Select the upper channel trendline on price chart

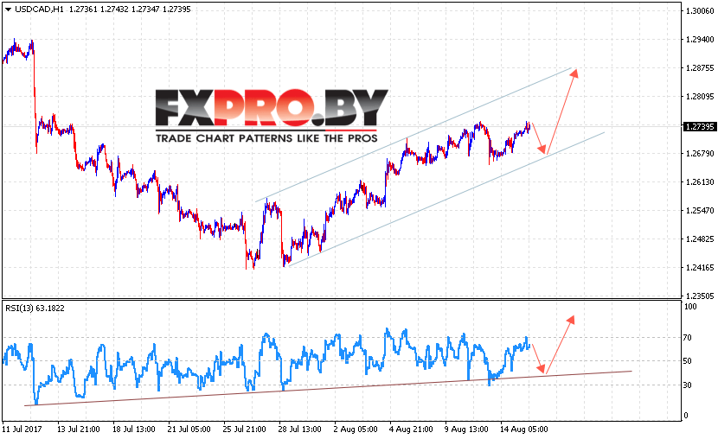(413, 135)
